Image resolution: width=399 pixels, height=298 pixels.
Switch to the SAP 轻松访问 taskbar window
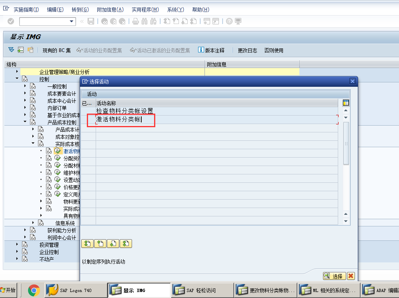coord(202,289)
